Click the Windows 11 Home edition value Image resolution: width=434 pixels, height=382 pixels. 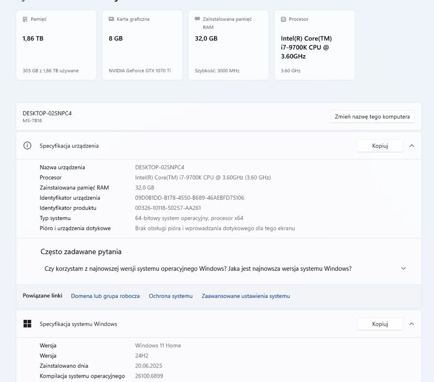[158, 345]
